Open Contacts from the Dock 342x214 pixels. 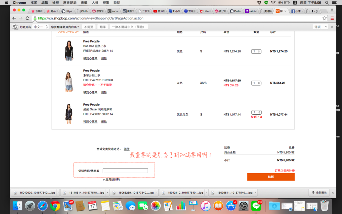[x=80, y=206]
